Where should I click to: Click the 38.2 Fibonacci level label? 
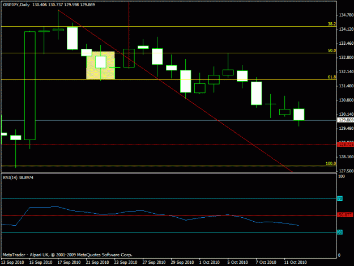pyautogui.click(x=332, y=24)
